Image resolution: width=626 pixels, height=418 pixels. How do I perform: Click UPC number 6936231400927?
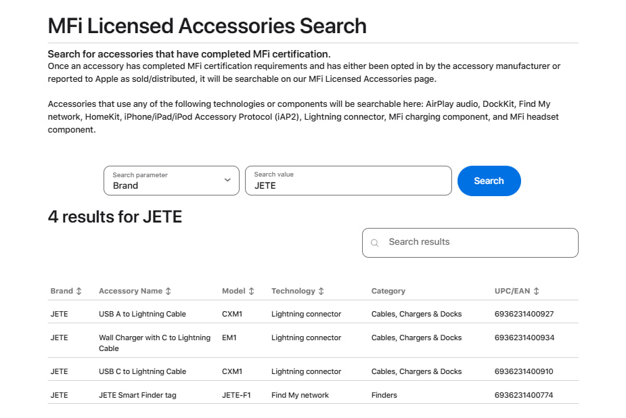(x=524, y=314)
